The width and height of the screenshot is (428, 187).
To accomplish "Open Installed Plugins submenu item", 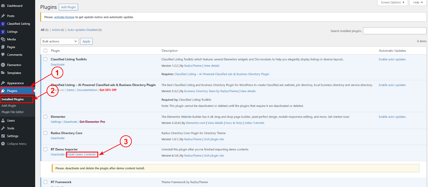I will coord(13,99).
